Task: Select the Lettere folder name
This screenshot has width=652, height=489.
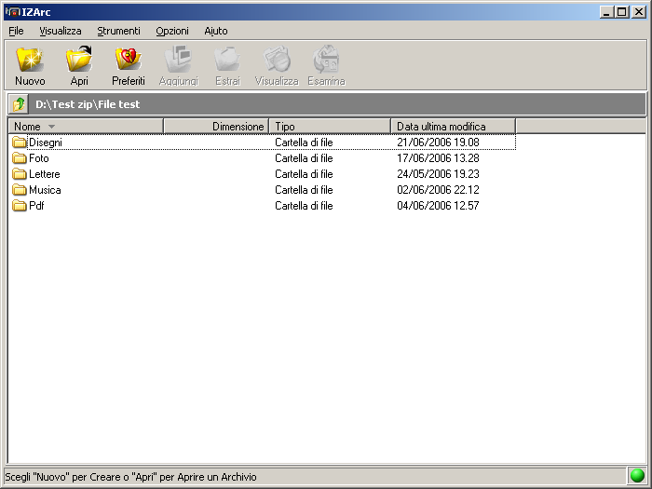Action: pos(44,174)
